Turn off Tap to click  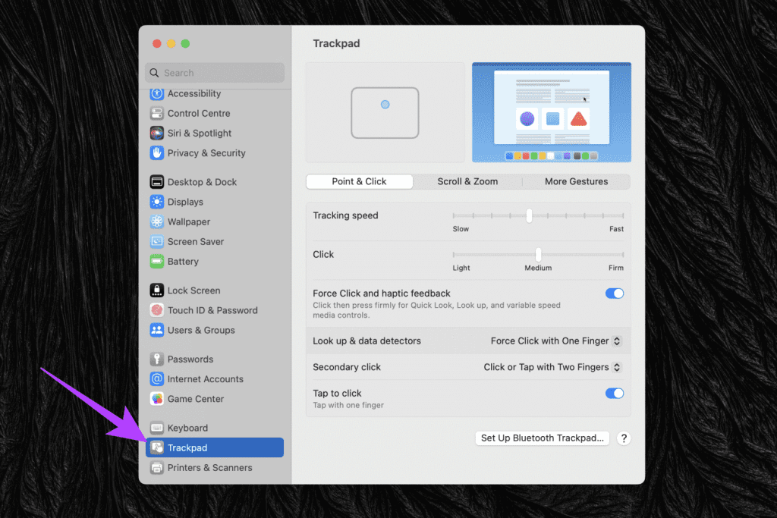point(614,393)
